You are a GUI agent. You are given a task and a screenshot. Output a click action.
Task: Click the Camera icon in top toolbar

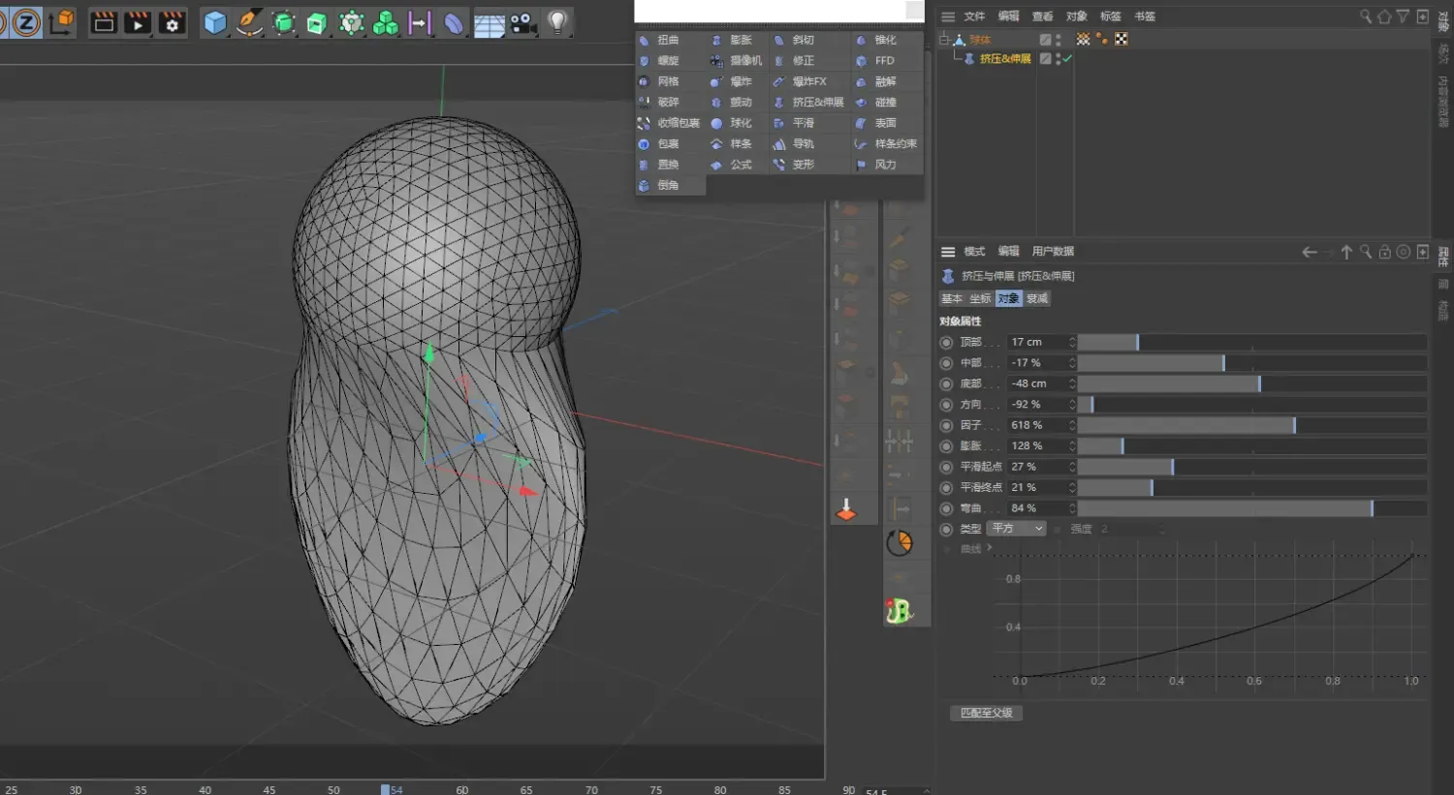[x=523, y=22]
